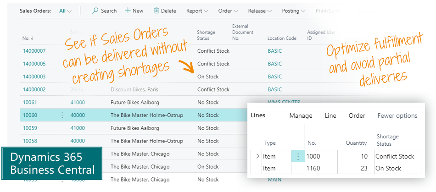Select Discount Bikes, Paris on order 14000002
Screen dimensions: 436x192
click(x=134, y=89)
